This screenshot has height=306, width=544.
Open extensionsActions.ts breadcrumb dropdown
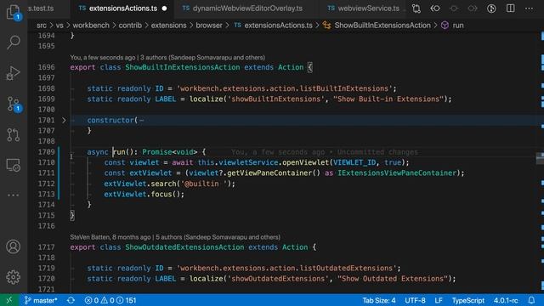click(274, 25)
